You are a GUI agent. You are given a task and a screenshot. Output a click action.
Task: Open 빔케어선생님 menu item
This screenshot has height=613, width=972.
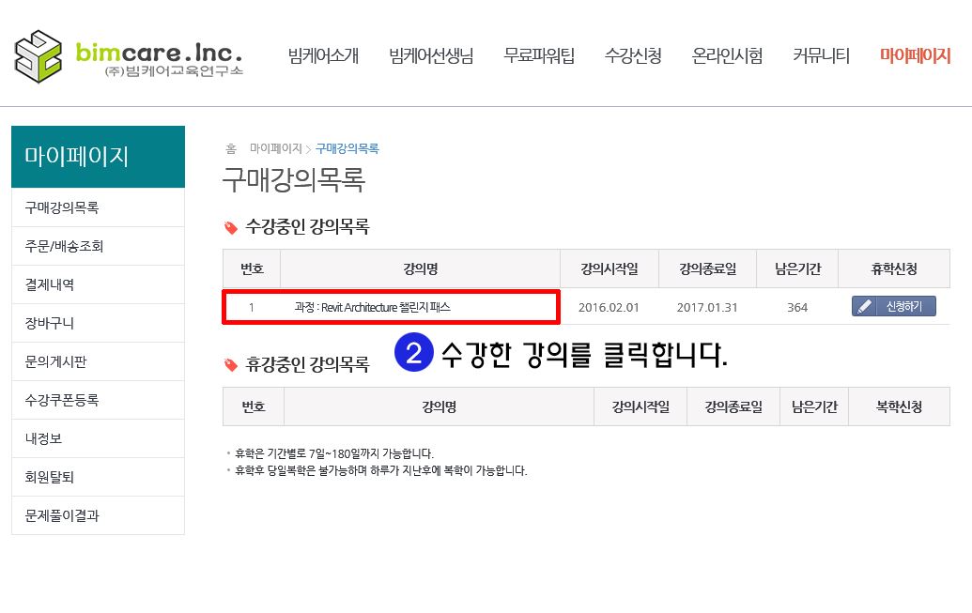[x=431, y=55]
